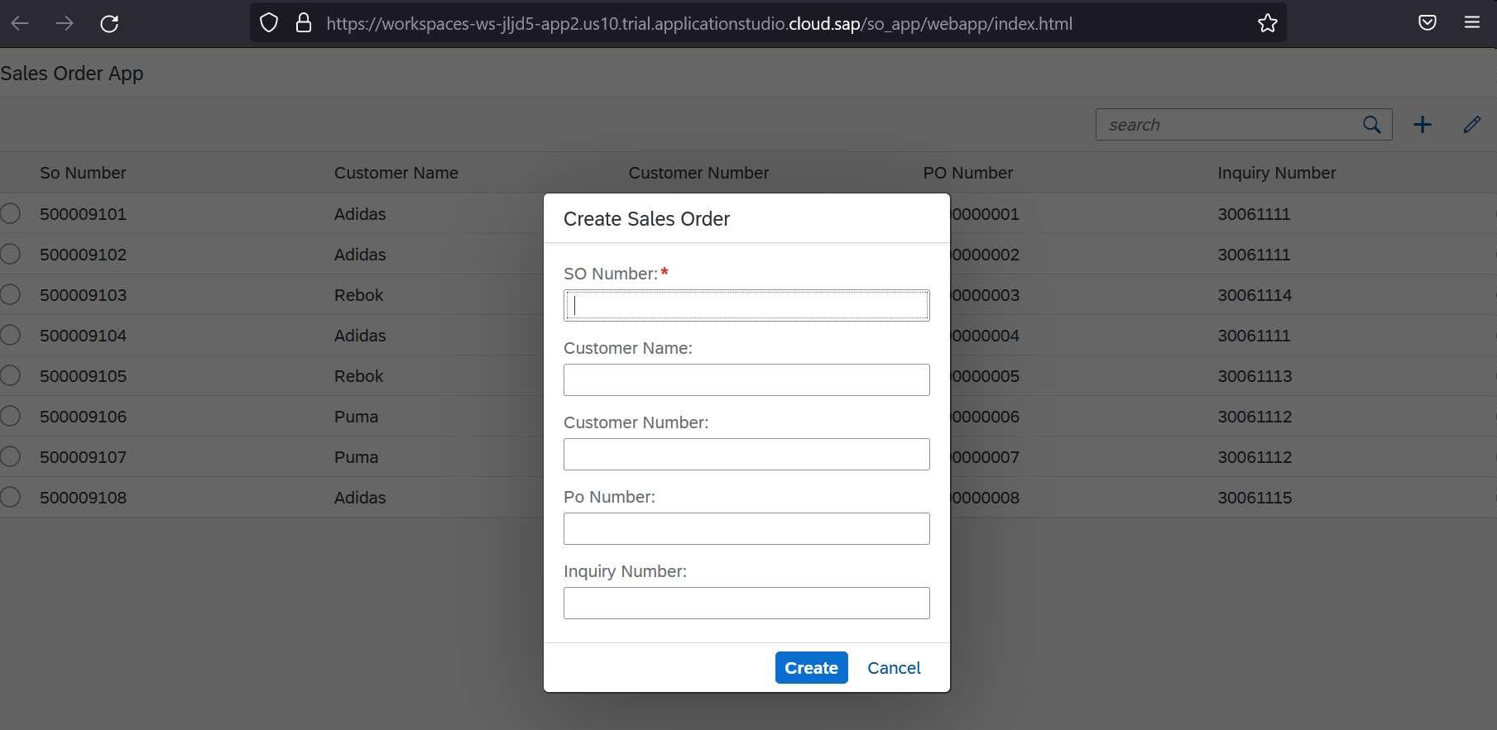Select radio button for order 500009101
The height and width of the screenshot is (730, 1497).
(x=11, y=214)
